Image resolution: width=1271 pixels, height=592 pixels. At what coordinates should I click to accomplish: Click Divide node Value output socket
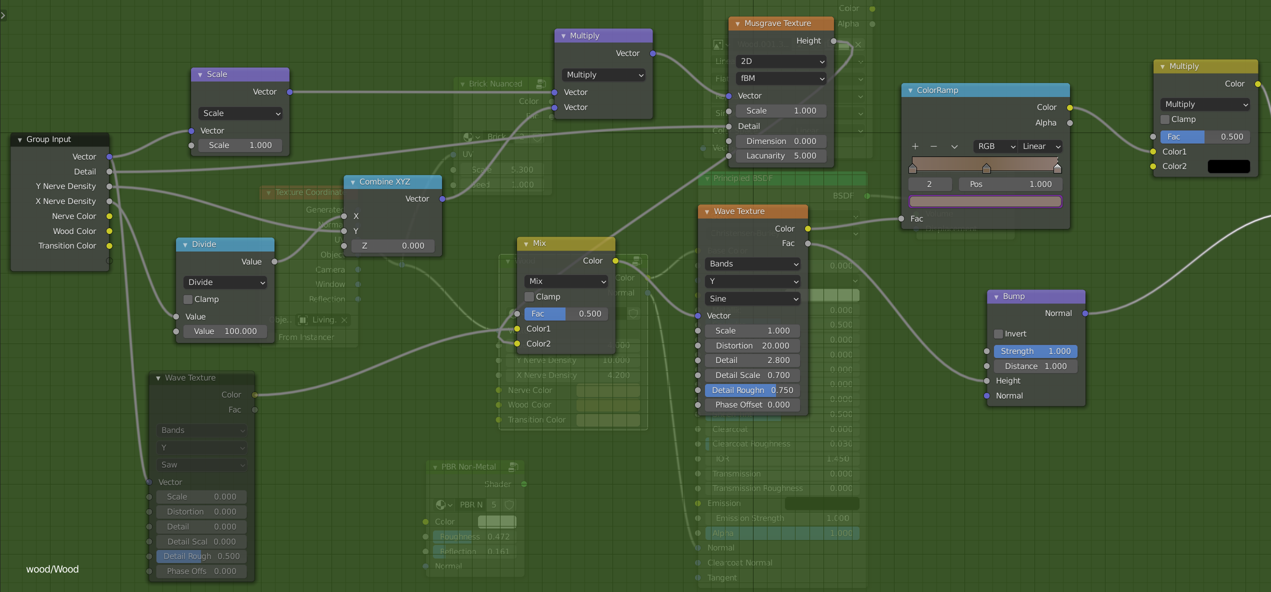(x=274, y=261)
